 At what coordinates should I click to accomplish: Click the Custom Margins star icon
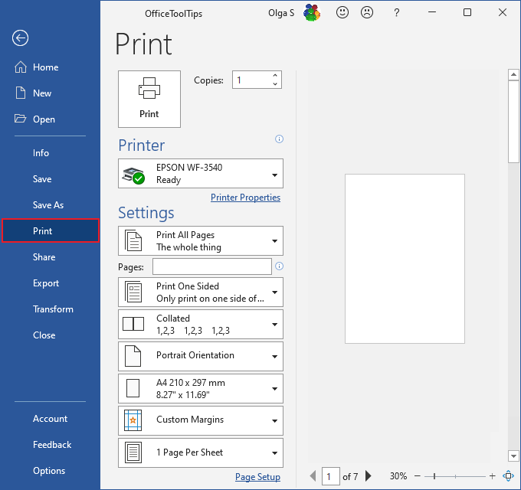click(x=133, y=420)
